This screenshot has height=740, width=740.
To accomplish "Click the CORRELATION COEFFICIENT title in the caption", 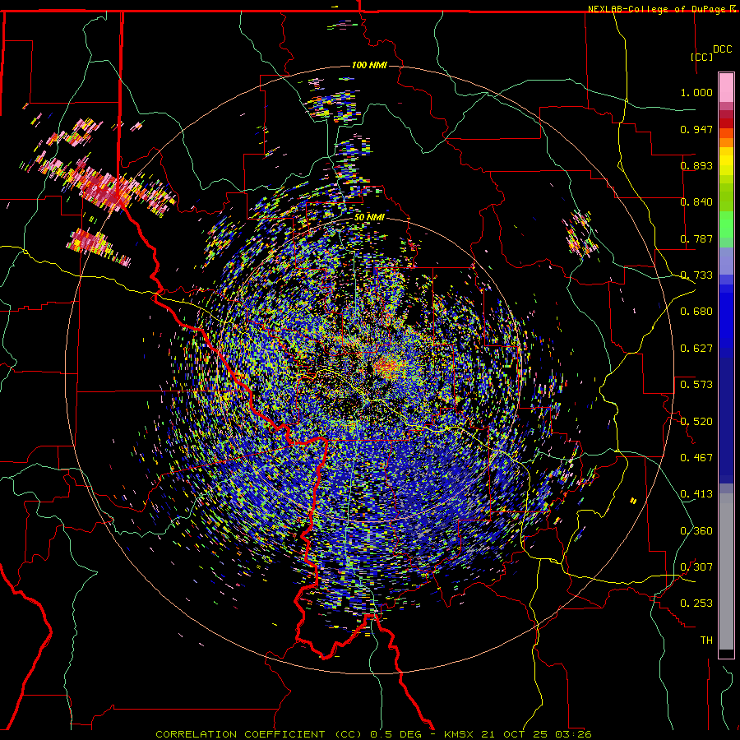I will click(x=241, y=734).
